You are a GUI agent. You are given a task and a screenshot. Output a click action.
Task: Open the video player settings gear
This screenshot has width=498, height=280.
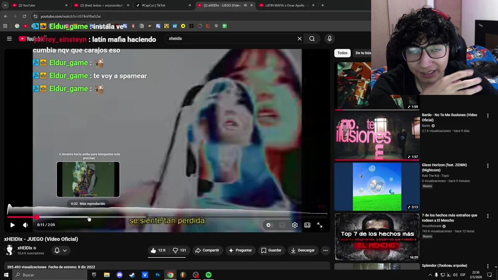point(295,225)
